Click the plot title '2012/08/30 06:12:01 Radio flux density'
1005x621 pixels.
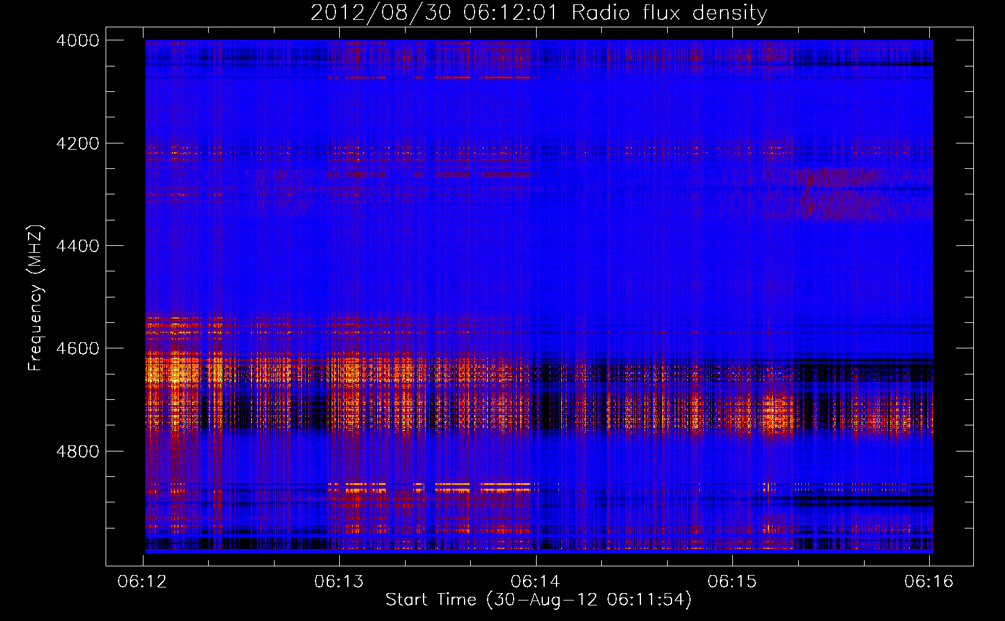[539, 12]
